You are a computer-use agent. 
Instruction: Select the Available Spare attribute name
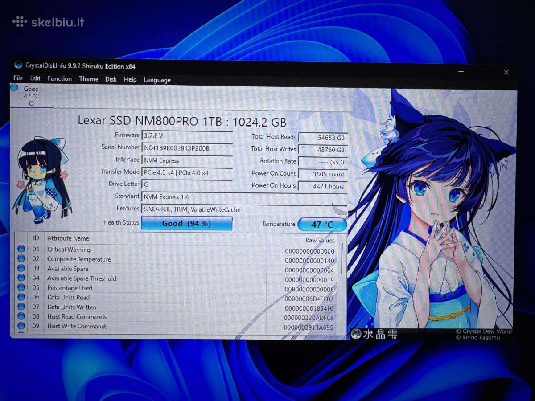pos(68,269)
